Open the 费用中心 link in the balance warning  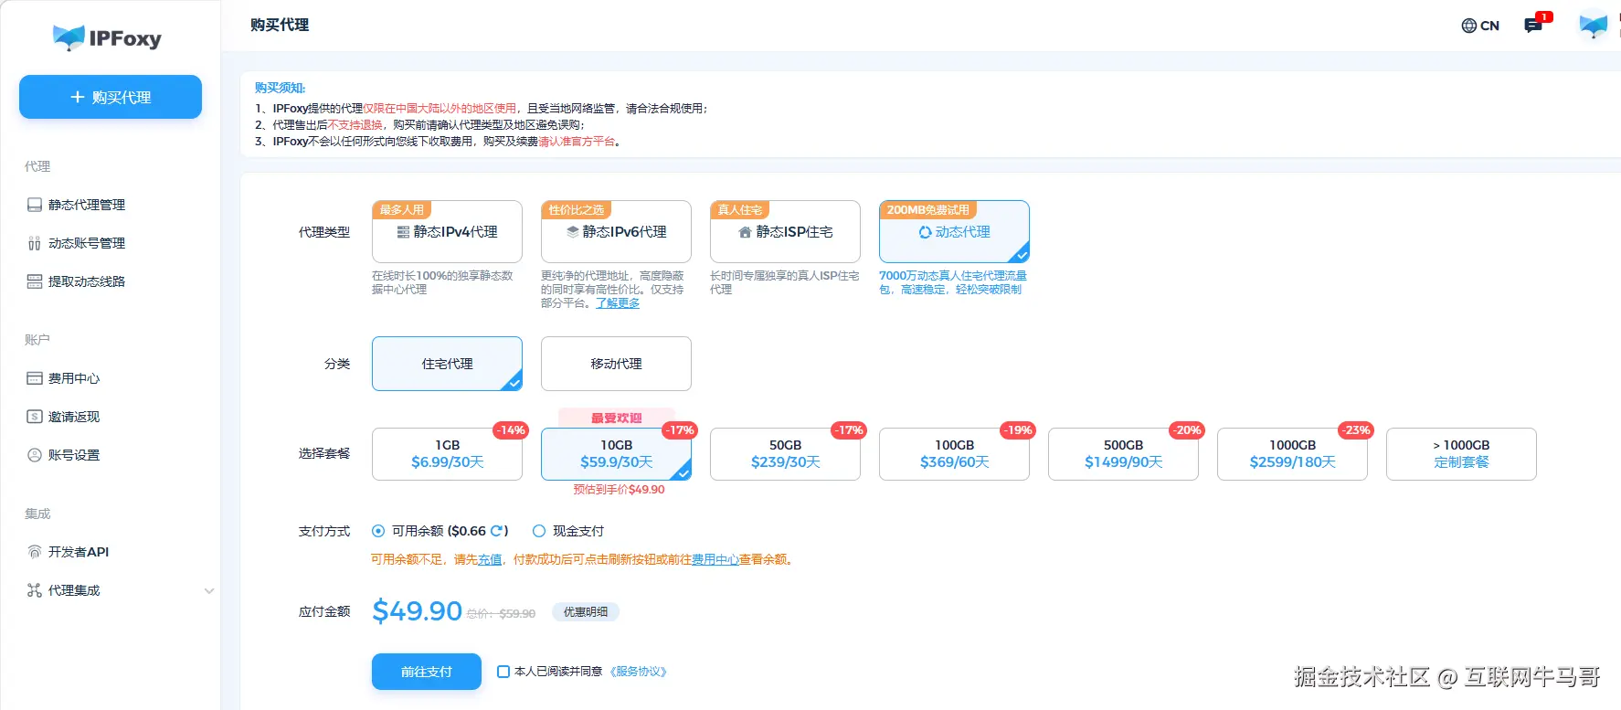point(715,559)
